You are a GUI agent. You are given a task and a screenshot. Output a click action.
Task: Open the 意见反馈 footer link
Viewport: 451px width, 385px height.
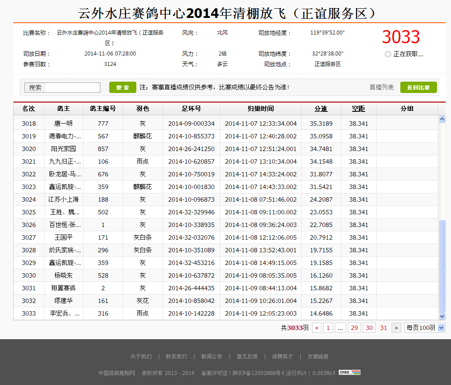click(x=247, y=357)
